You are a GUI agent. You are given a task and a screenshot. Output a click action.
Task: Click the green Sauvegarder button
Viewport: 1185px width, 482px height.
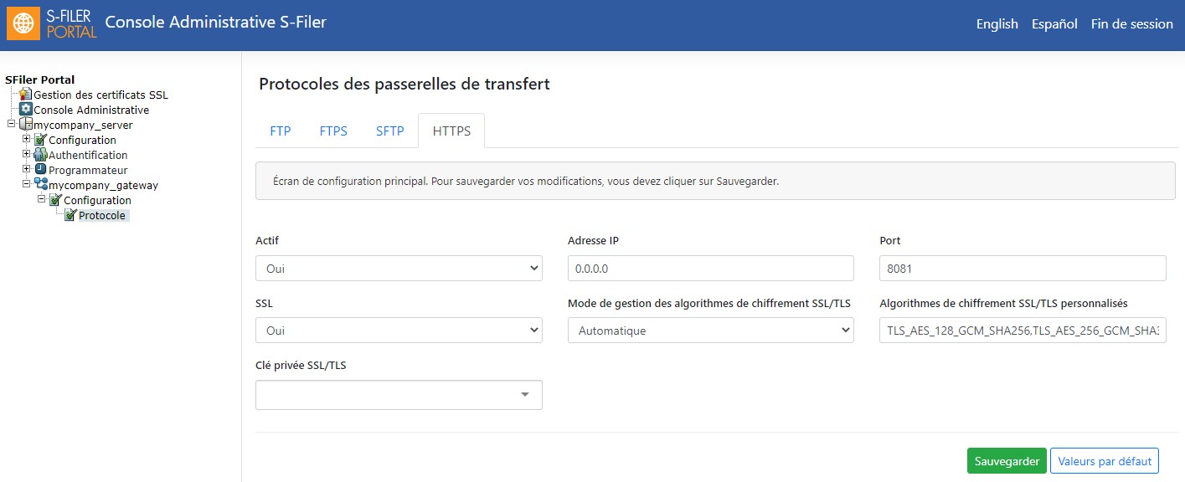coord(1007,461)
